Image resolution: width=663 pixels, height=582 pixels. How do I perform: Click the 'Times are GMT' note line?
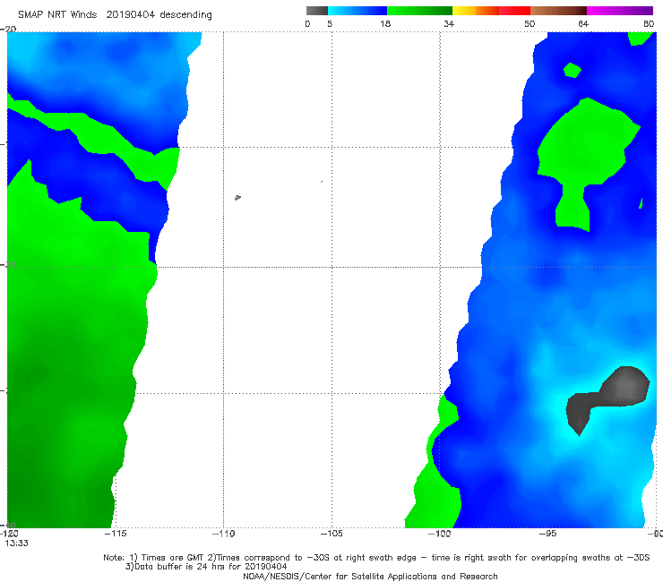coord(376,558)
